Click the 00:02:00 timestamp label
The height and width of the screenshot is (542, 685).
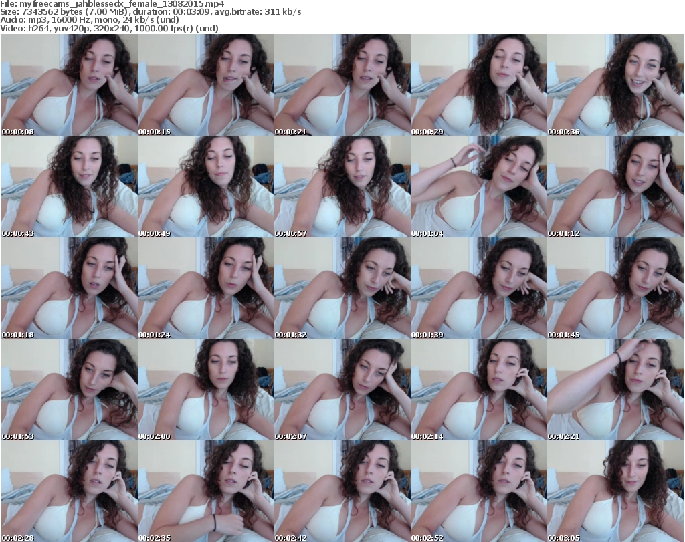[x=155, y=436]
